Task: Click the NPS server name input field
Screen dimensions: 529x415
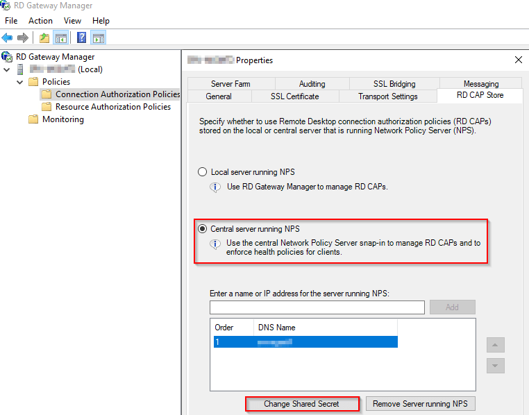Action: point(317,307)
